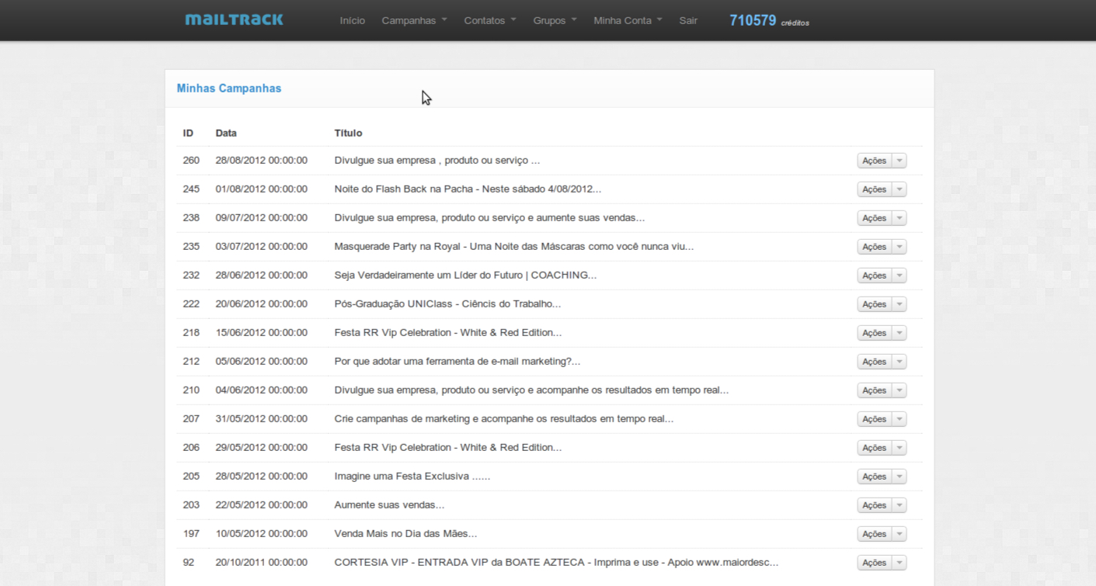Click the Ações button for campaign 238

pyautogui.click(x=875, y=217)
